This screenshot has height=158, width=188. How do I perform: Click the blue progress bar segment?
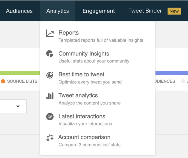coord(172,73)
